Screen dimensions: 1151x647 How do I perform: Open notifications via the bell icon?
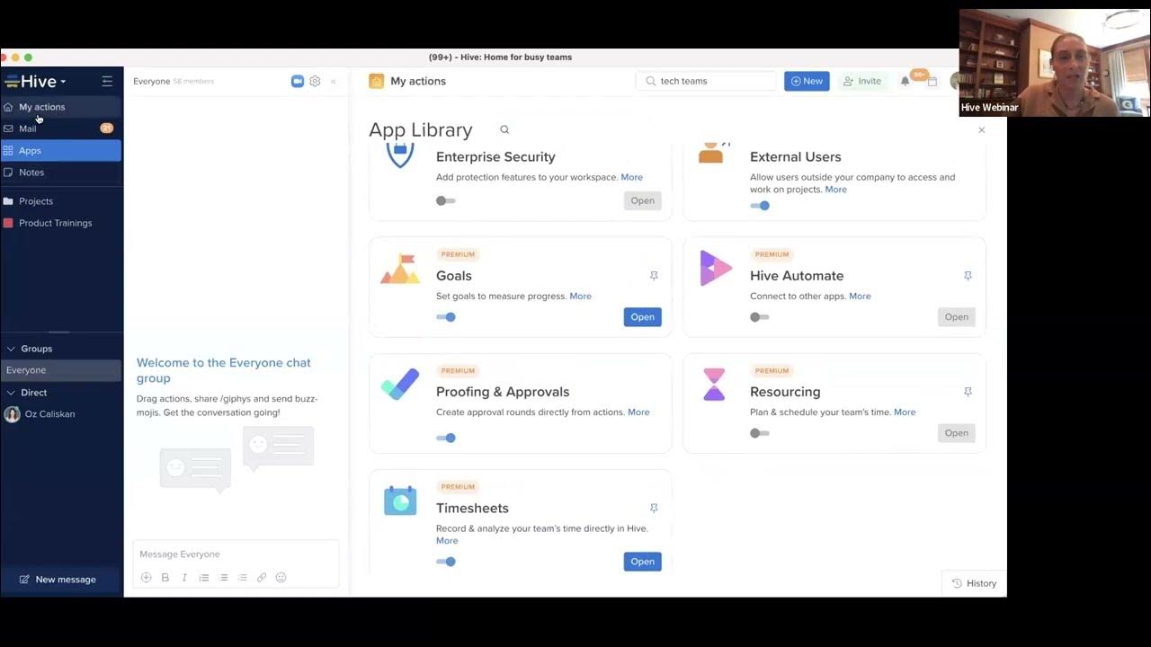click(x=905, y=80)
